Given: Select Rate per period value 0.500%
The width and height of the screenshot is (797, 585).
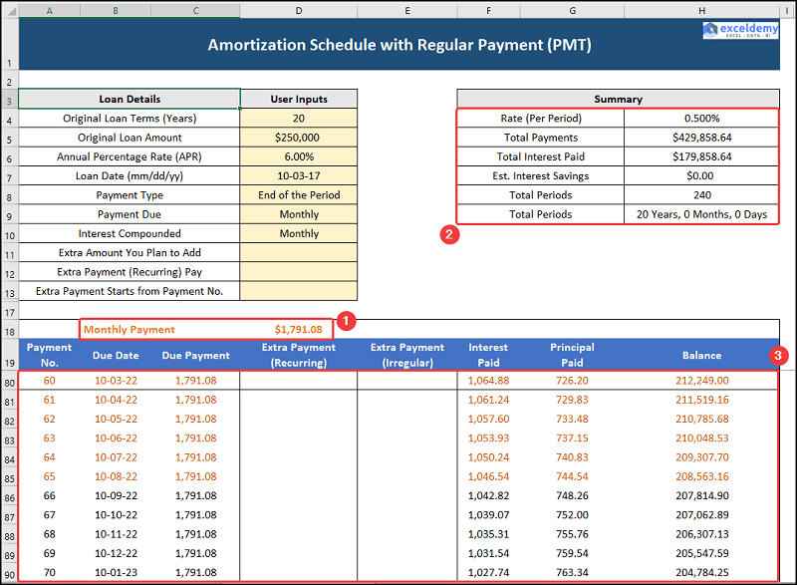Looking at the screenshot, I should 701,119.
